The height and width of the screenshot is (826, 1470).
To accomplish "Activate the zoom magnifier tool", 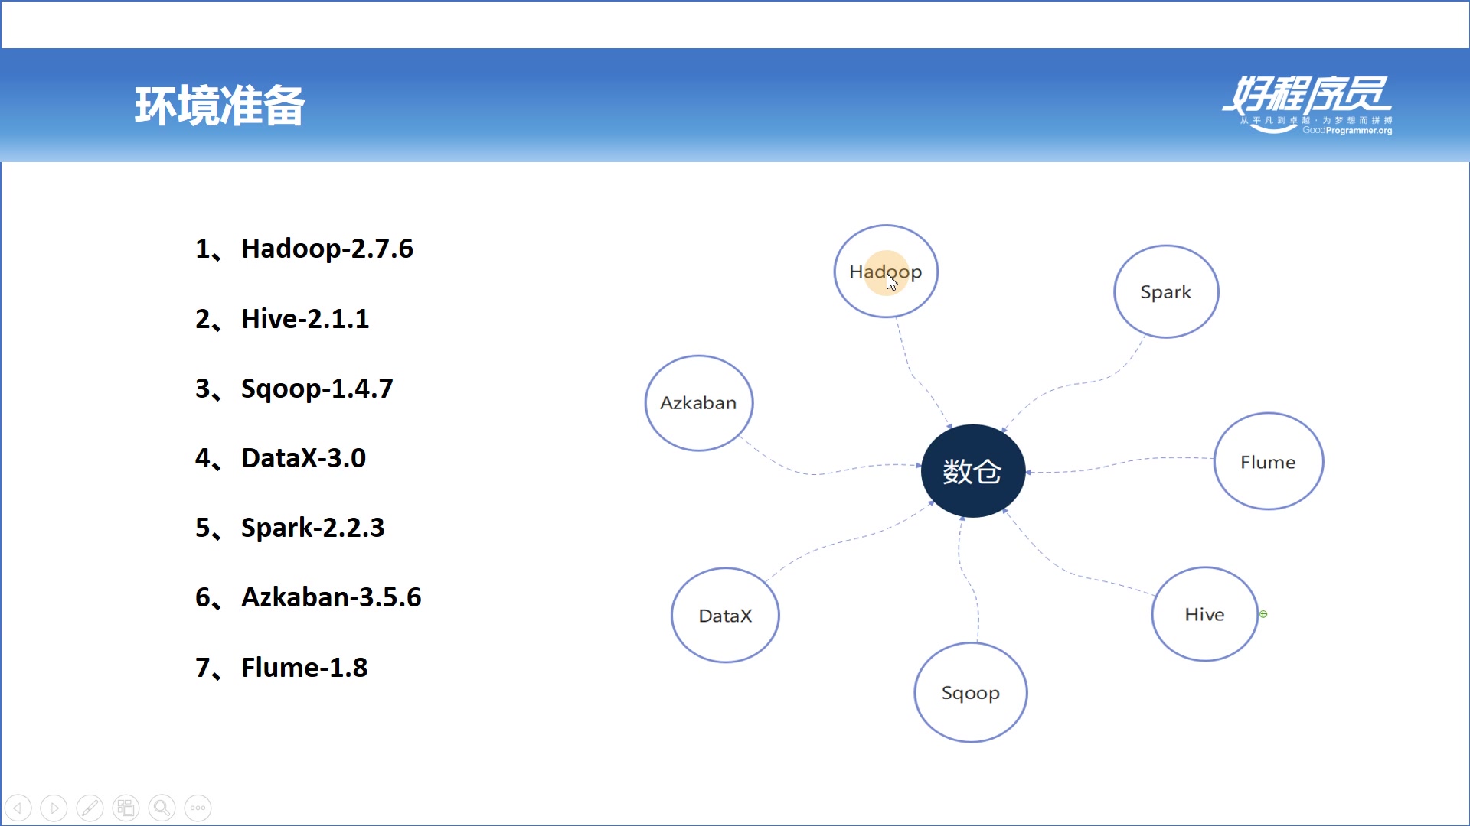I will pos(162,808).
